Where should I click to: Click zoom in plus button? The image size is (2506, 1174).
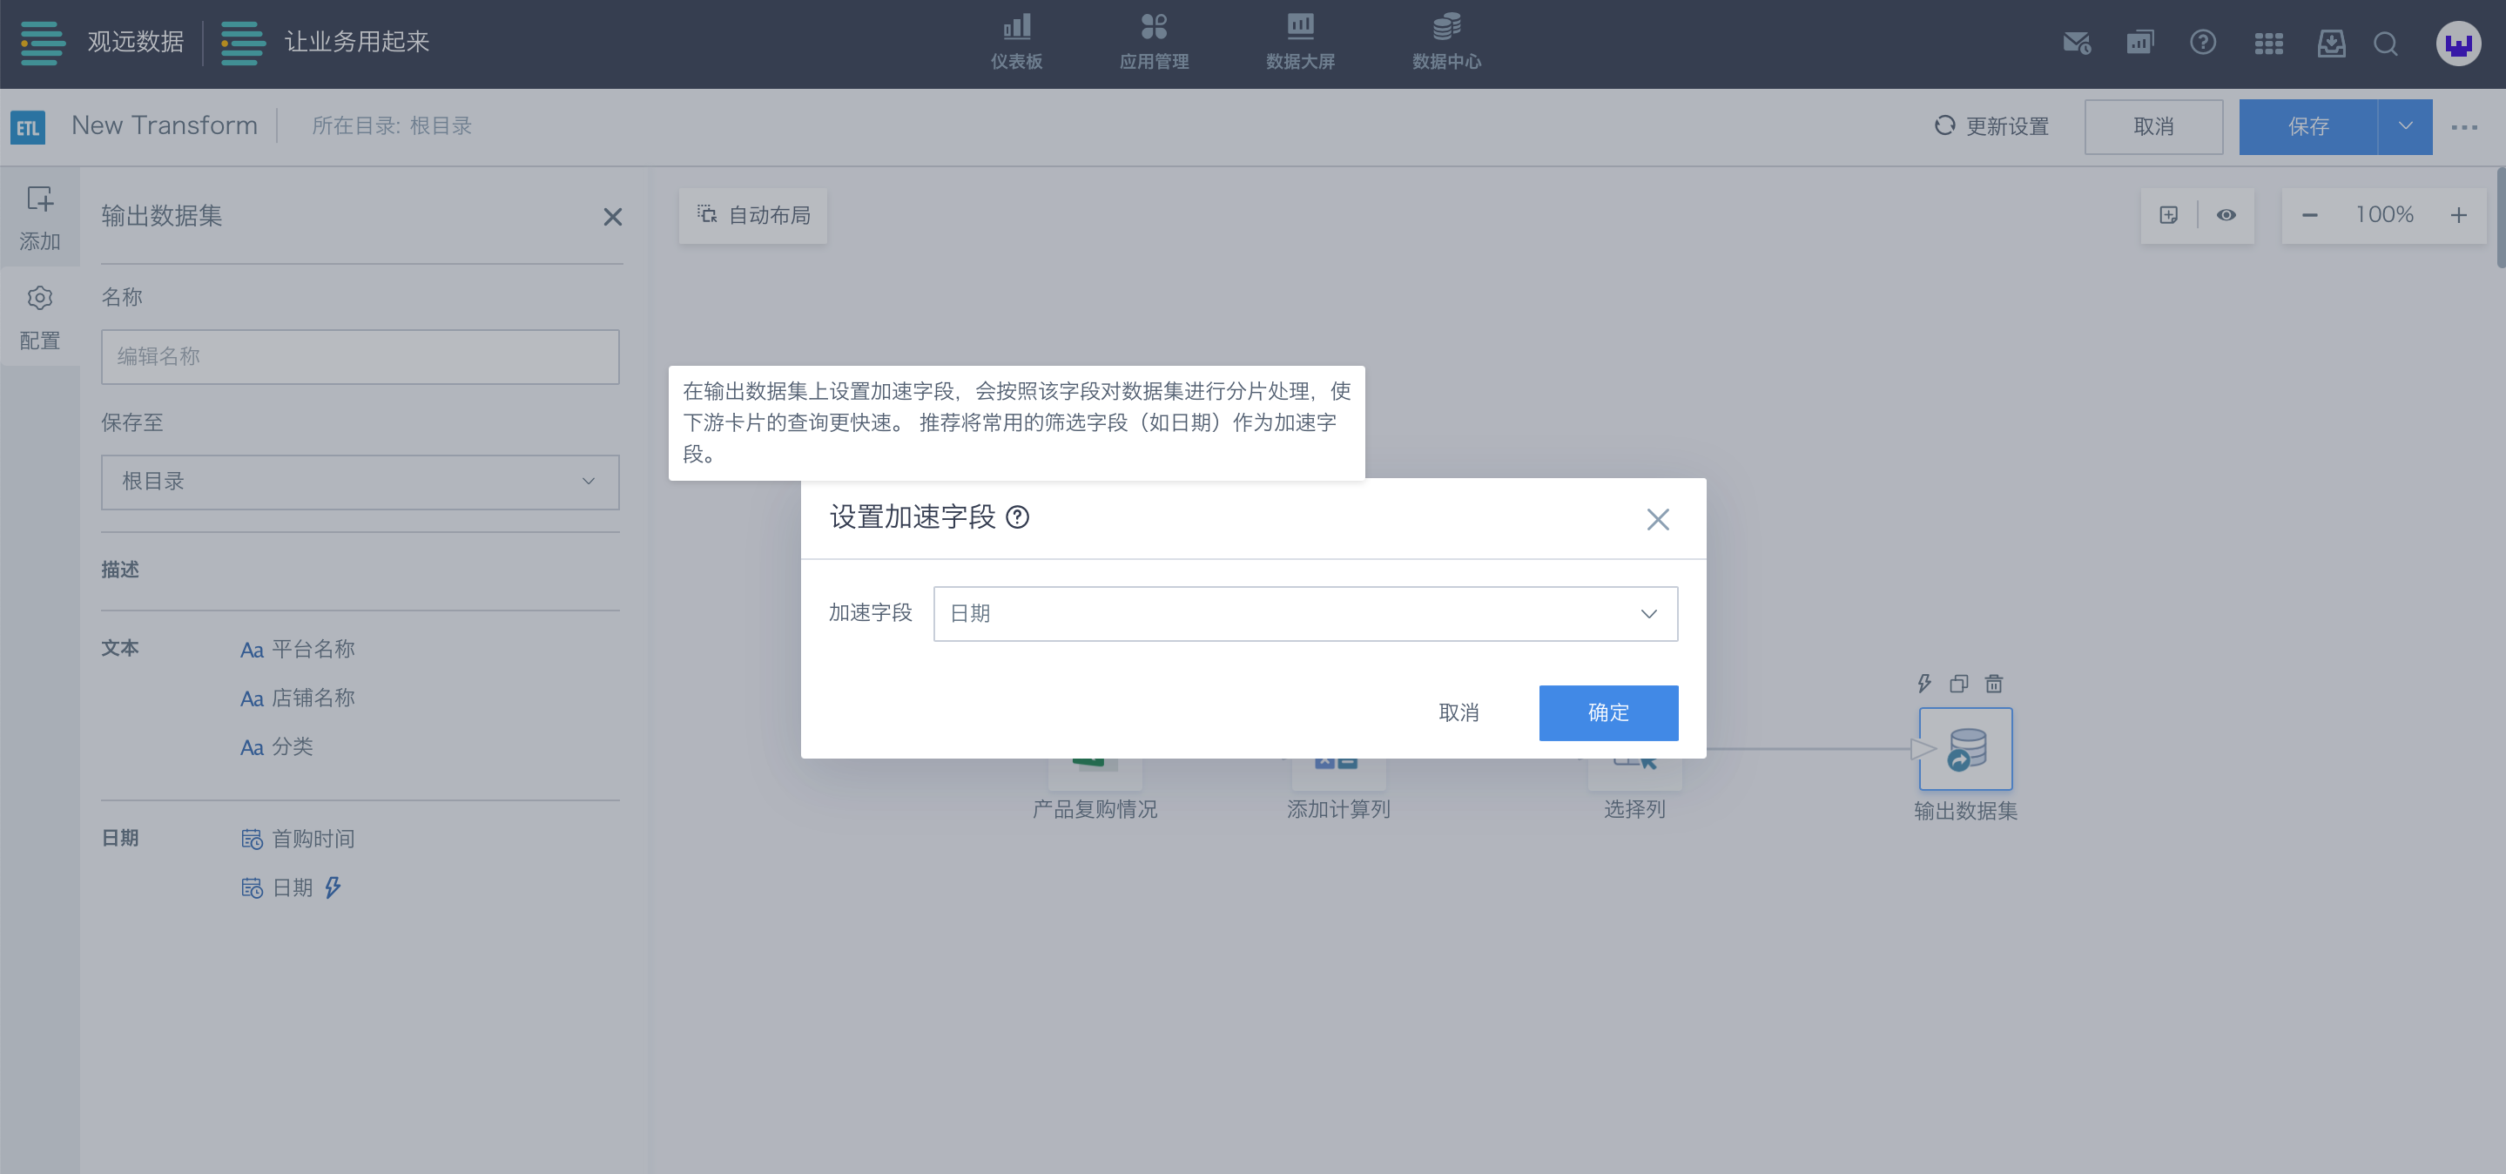point(2457,215)
